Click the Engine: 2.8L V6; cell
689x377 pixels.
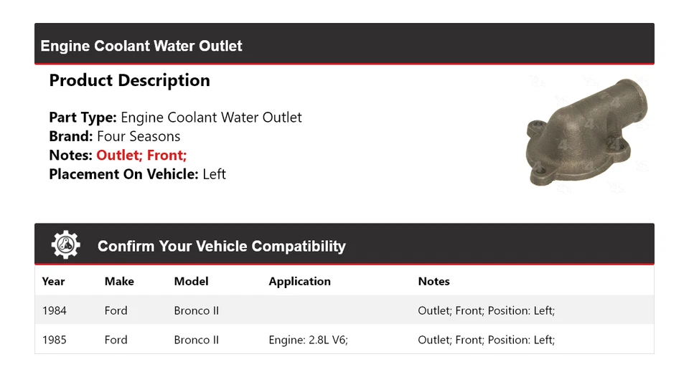point(308,340)
